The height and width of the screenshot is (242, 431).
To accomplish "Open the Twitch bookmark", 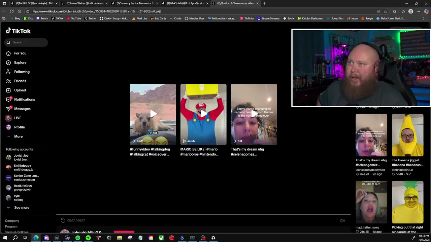I will point(42,18).
